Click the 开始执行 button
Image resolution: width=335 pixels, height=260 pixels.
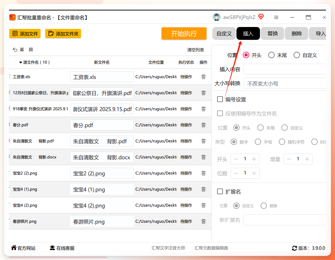click(184, 33)
